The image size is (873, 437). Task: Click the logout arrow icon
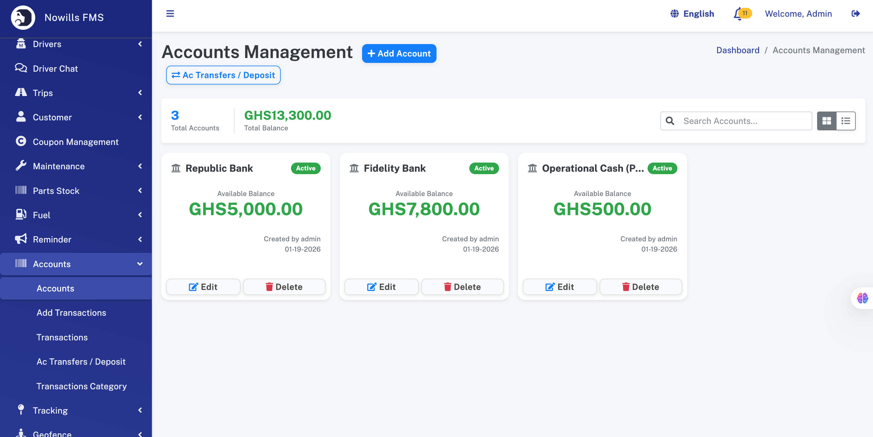855,14
